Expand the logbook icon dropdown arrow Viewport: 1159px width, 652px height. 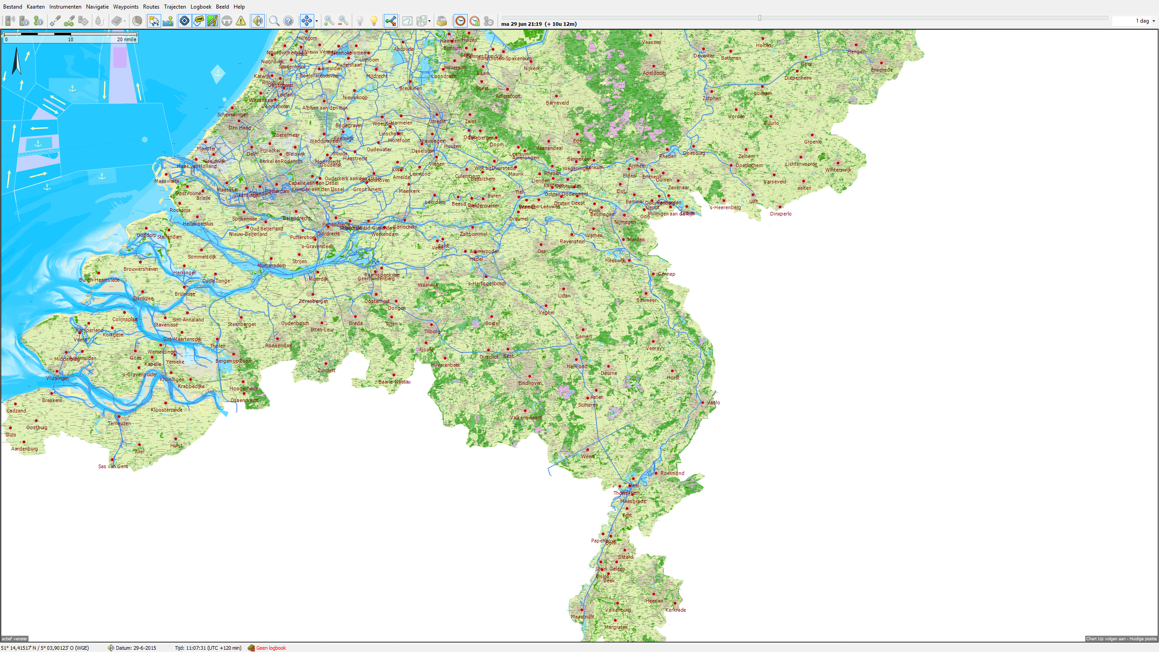click(x=125, y=21)
